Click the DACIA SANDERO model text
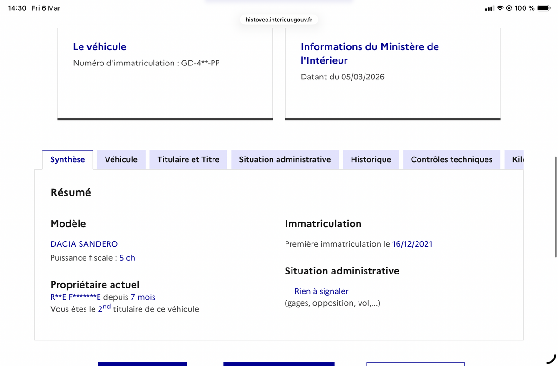The width and height of the screenshot is (558, 366). (84, 244)
